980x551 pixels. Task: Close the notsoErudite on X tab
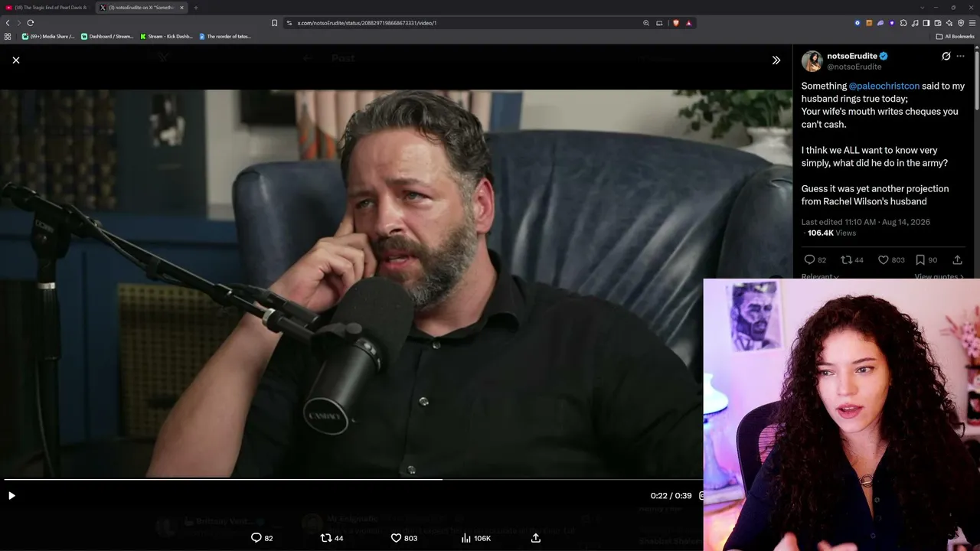[181, 8]
